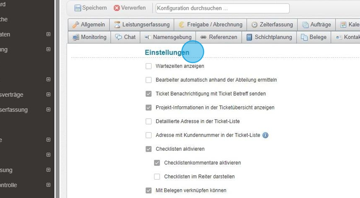Enable the Wartezeiten anzeigen checkbox
Image resolution: width=360 pixels, height=198 pixels.
(149, 66)
